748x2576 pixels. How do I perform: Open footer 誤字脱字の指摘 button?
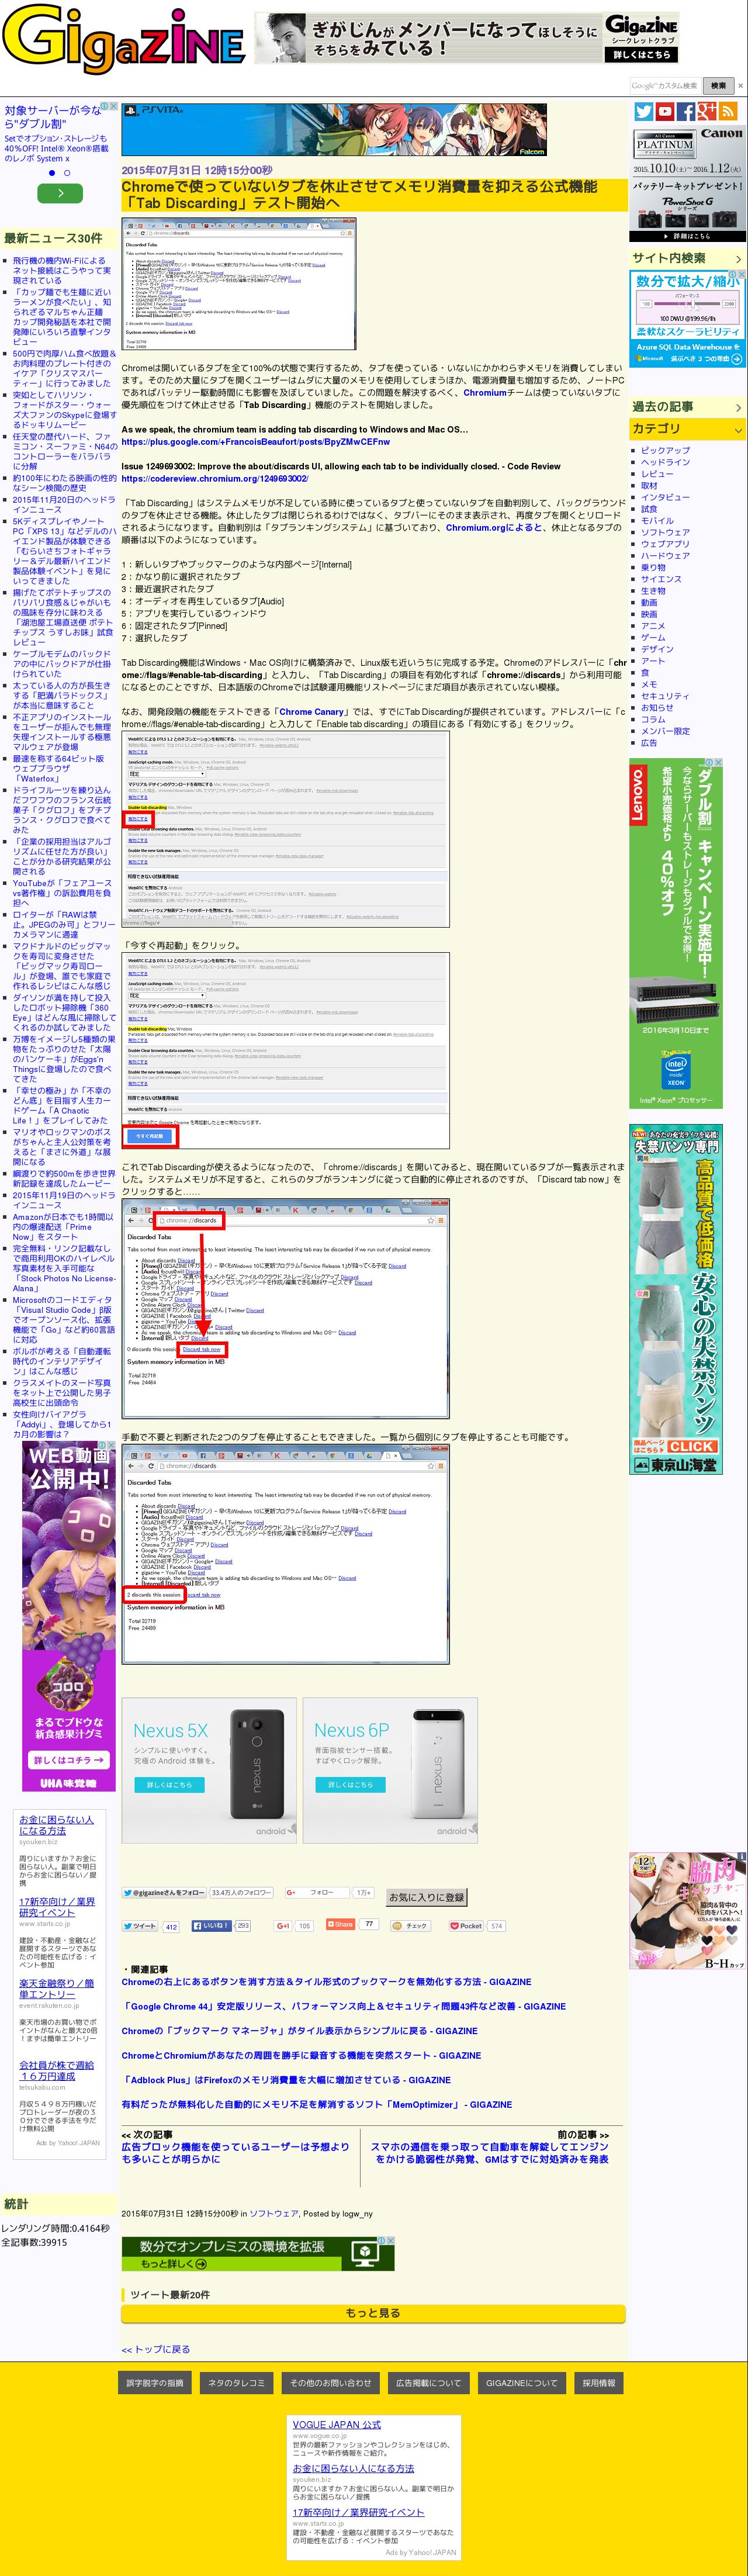tap(155, 2383)
